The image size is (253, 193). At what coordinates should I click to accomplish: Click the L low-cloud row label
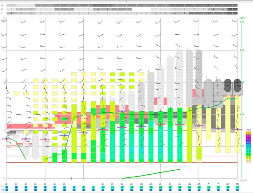(2, 13)
